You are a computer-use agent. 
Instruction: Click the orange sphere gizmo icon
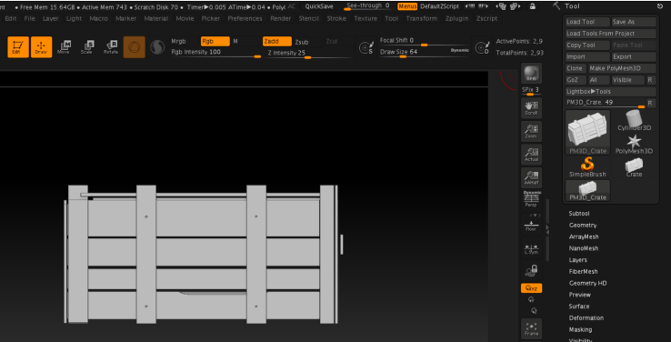pos(135,47)
